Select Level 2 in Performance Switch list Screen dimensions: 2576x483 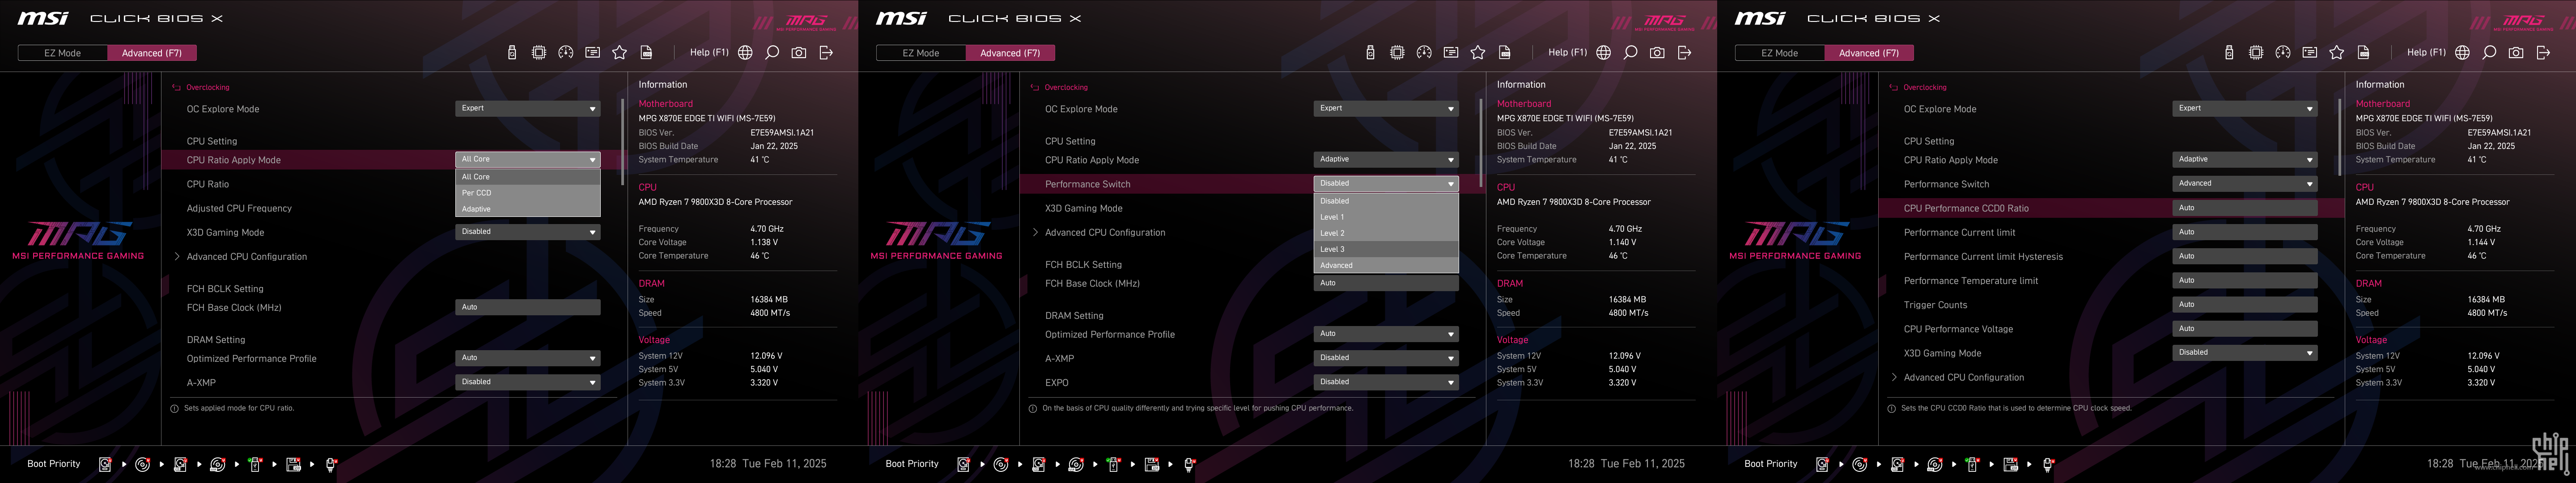[x=1386, y=233]
